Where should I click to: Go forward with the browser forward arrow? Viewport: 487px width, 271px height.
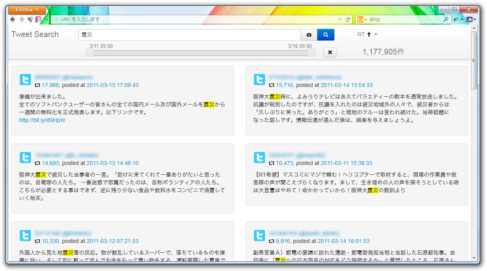[21, 19]
